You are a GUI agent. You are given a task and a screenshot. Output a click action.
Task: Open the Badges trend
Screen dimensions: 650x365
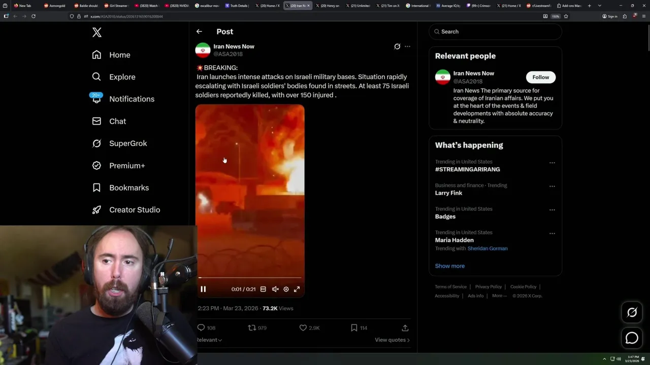pyautogui.click(x=445, y=216)
